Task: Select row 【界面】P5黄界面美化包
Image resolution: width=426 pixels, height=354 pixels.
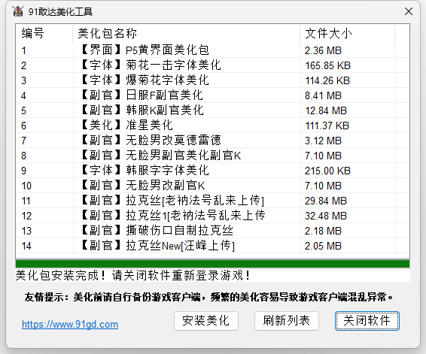Action: (212, 50)
